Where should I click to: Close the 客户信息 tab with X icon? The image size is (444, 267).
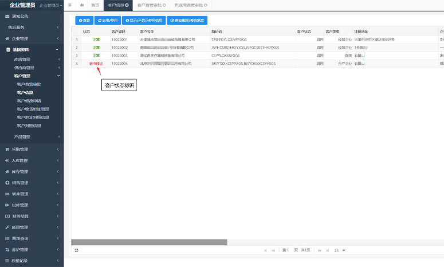[127, 5]
